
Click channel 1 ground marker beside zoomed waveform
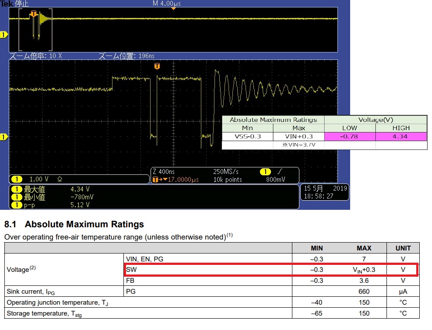tap(4, 137)
